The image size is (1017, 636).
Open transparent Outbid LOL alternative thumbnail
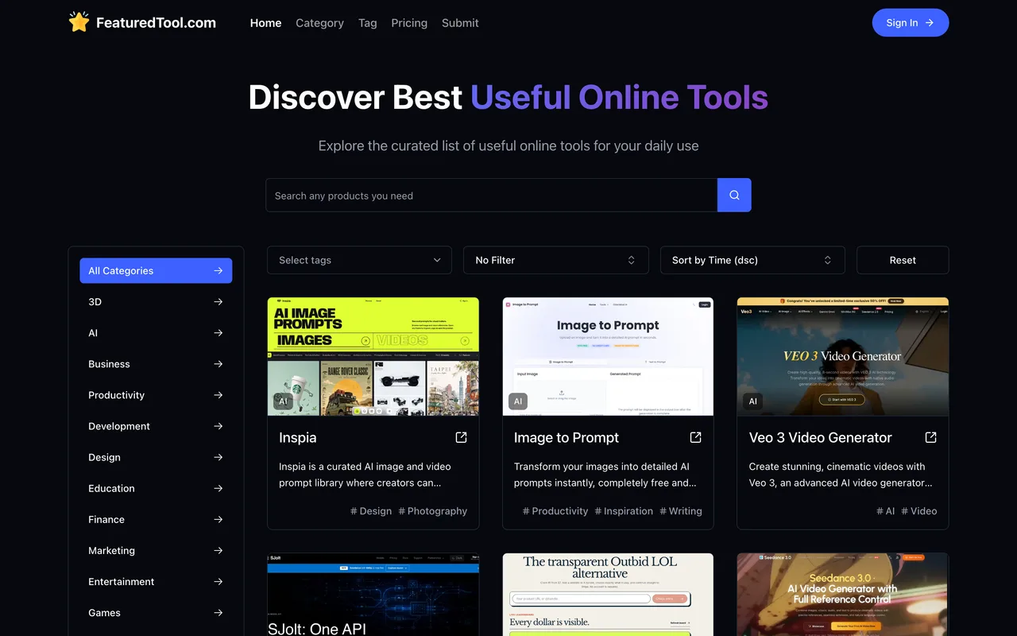click(608, 595)
